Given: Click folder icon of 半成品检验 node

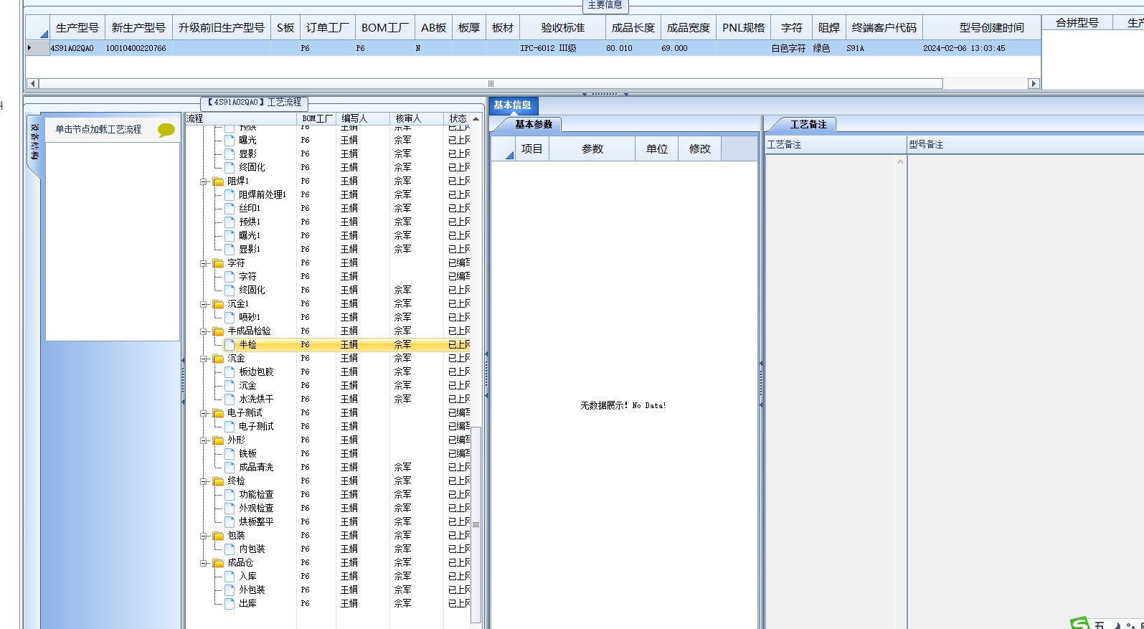Looking at the screenshot, I should coord(219,331).
